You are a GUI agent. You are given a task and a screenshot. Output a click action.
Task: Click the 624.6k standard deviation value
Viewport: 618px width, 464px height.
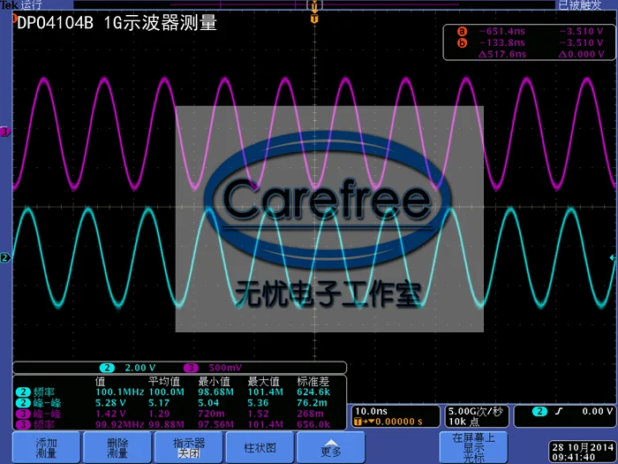tap(313, 392)
